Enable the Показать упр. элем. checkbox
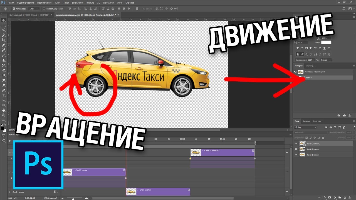Viewport: 356px width, 200px height. pos(44,9)
